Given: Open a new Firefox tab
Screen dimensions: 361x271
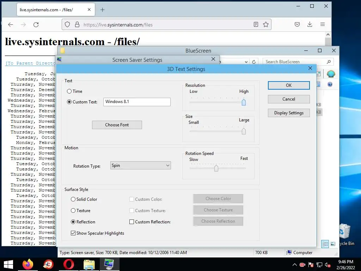Looking at the screenshot, I should click(x=103, y=10).
